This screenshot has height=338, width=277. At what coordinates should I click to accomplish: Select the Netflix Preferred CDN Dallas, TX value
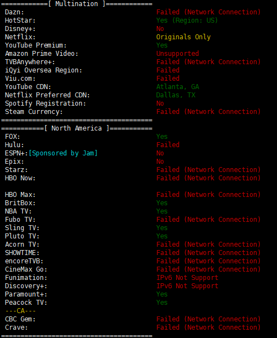(176, 95)
